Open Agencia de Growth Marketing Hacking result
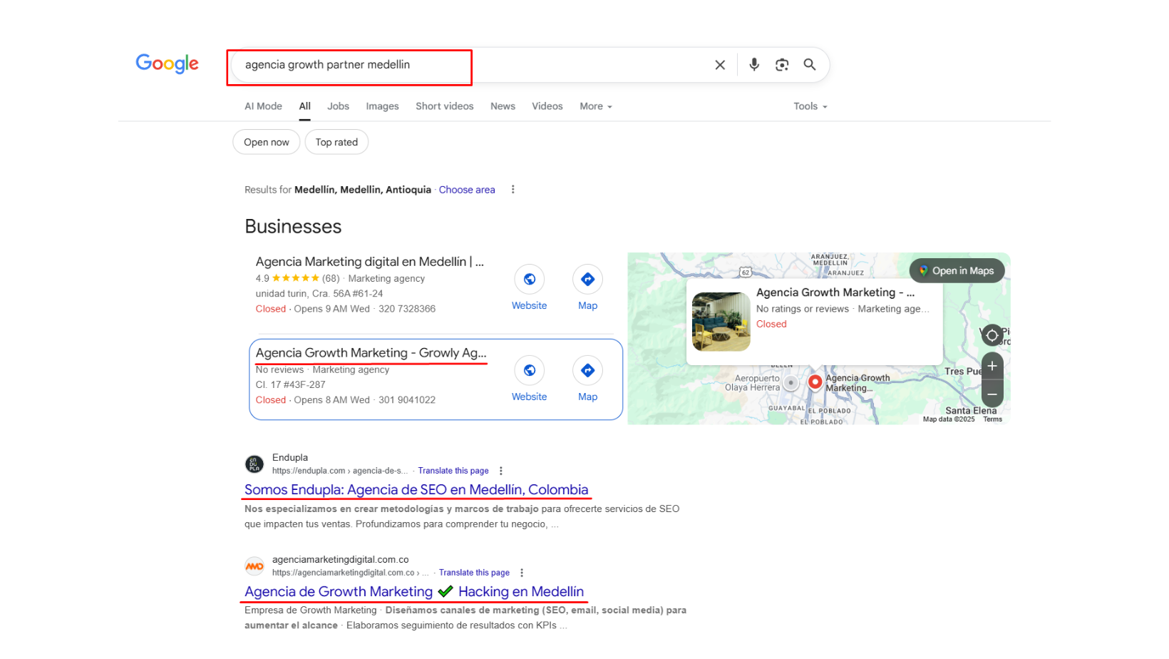1169x659 pixels. coord(414,592)
